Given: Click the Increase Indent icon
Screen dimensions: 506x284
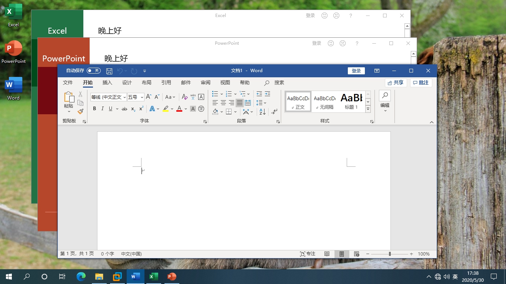Looking at the screenshot, I should click(267, 94).
